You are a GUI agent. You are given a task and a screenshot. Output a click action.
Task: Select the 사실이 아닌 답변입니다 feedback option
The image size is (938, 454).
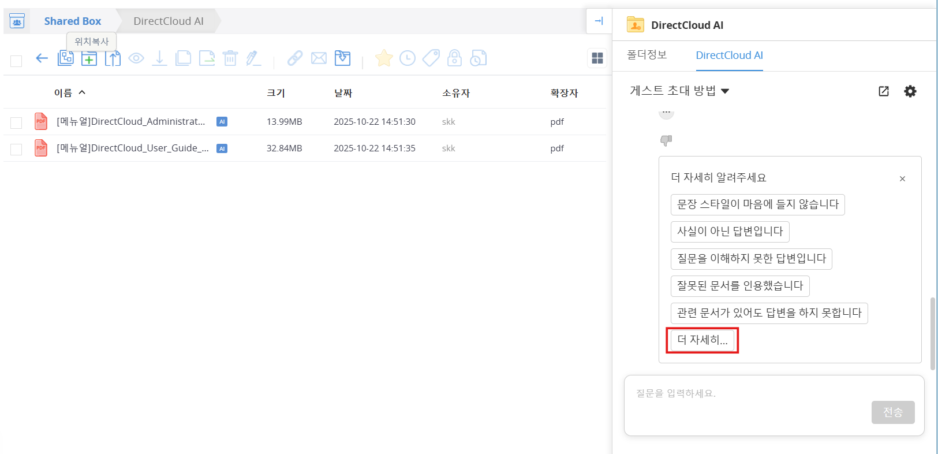point(730,232)
